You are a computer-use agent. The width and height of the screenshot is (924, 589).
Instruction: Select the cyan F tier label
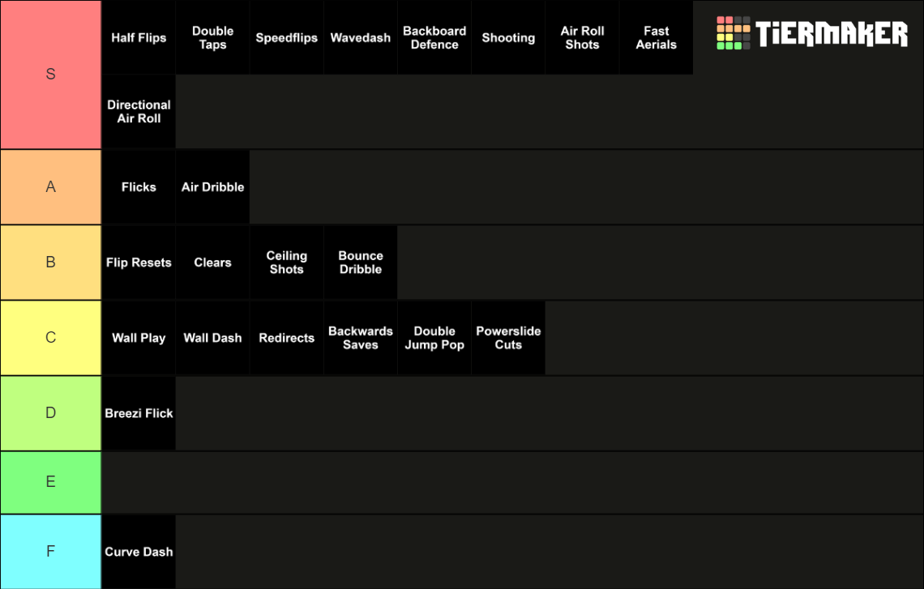tap(50, 552)
